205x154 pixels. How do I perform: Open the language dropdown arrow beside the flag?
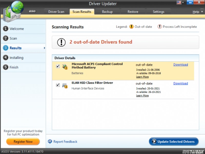click(x=183, y=3)
